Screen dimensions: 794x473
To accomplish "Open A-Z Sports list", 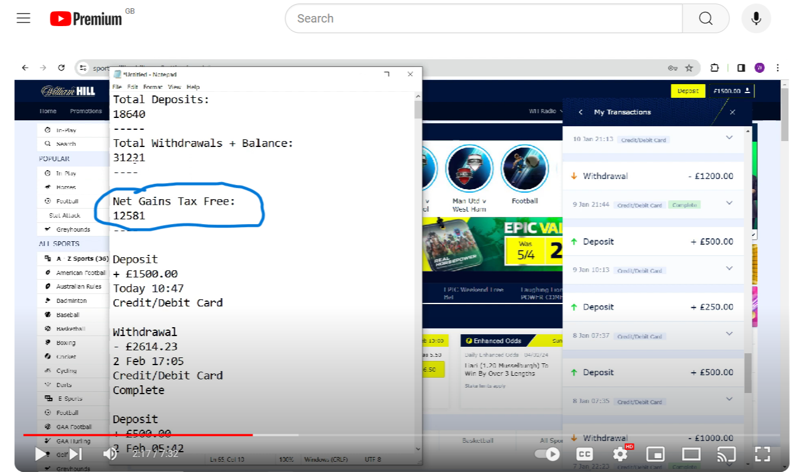I will [76, 258].
